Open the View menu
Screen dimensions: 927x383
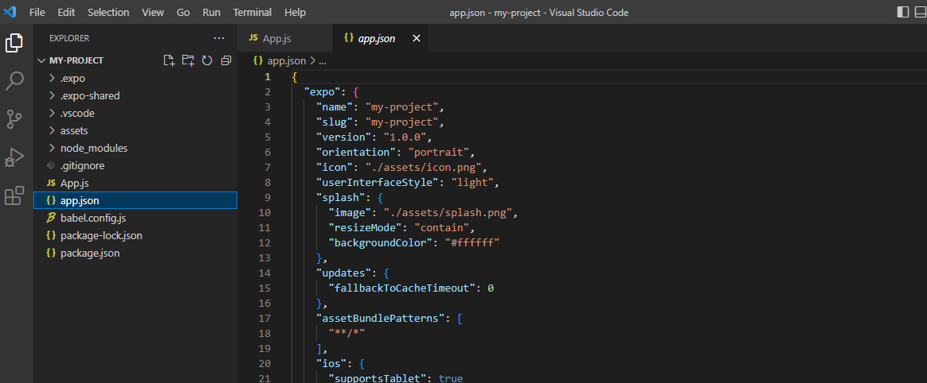(153, 12)
